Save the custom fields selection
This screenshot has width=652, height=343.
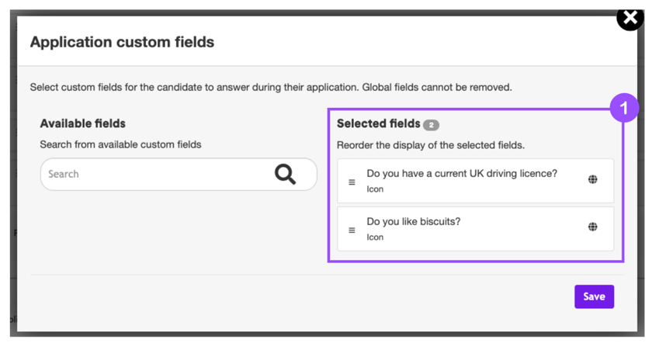594,296
